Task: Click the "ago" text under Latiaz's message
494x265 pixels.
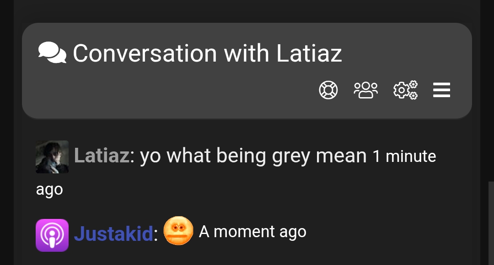Action: [49, 190]
